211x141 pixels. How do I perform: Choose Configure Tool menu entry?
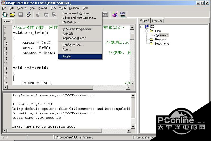[x=80, y=45]
